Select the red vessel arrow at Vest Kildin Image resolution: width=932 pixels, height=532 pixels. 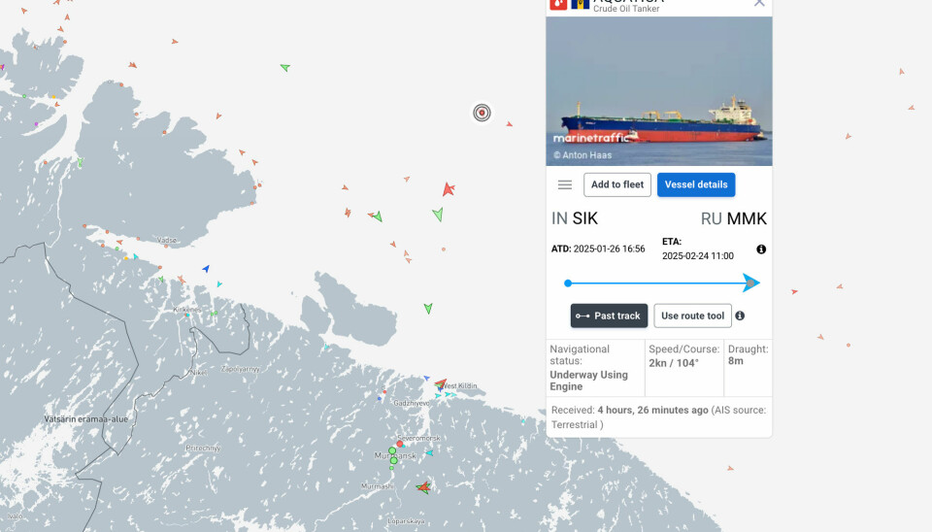441,383
